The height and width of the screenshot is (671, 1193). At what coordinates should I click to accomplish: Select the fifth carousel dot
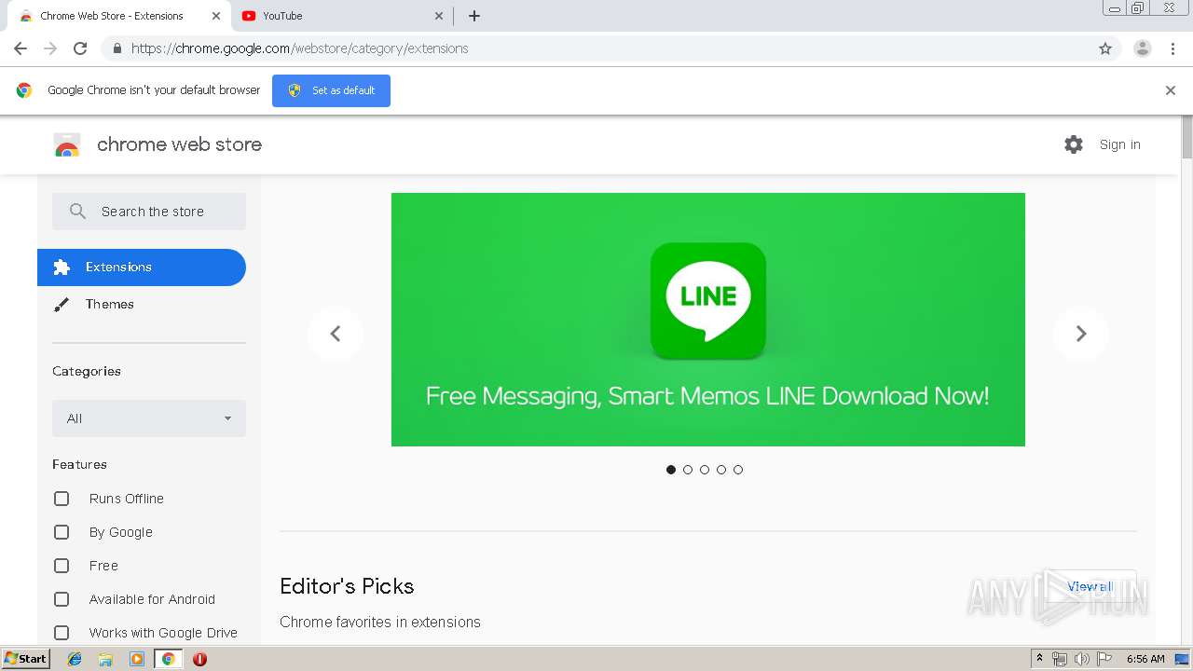[x=738, y=470]
